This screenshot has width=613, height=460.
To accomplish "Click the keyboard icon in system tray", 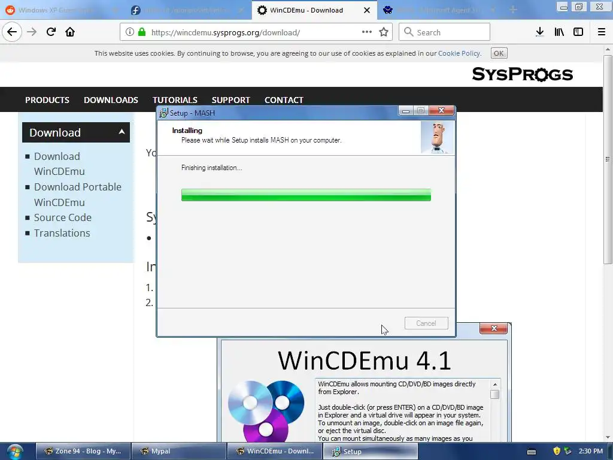I will pos(532,452).
